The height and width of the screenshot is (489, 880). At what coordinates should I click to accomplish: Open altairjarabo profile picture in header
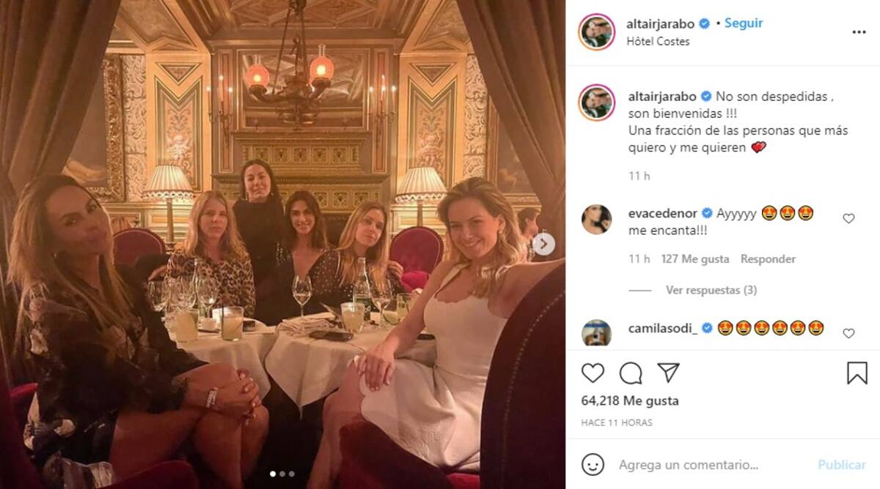[x=596, y=31]
